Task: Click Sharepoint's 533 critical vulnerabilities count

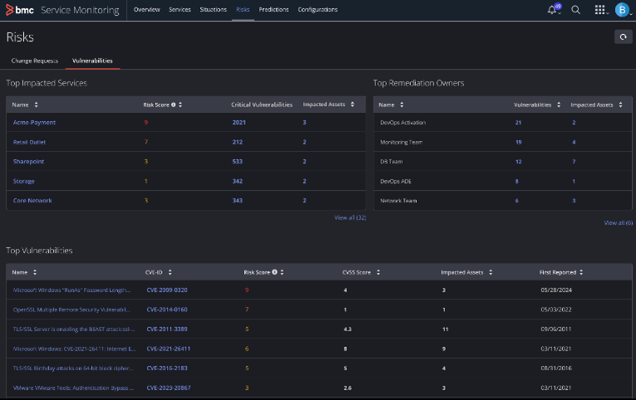Action: [x=238, y=162]
